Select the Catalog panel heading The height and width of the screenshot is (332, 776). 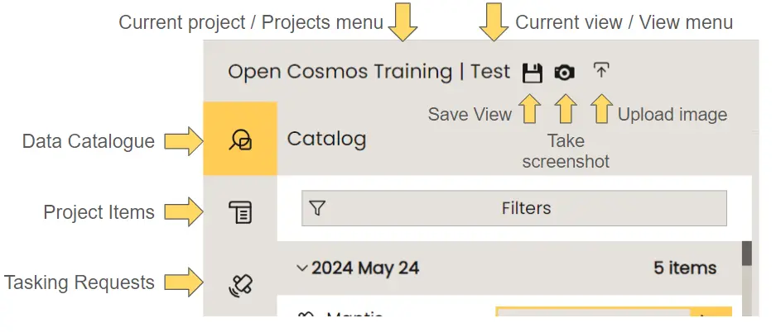pyautogui.click(x=326, y=139)
